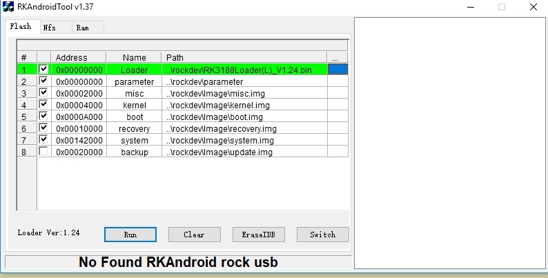The height and width of the screenshot is (278, 548).
Task: Click address 0x00010000 in recovery row
Action: pos(79,128)
